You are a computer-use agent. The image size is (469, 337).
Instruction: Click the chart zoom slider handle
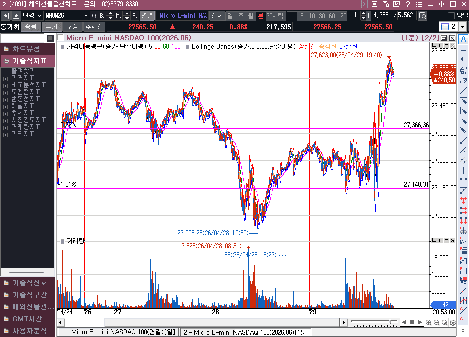pyautogui.click(x=391, y=322)
